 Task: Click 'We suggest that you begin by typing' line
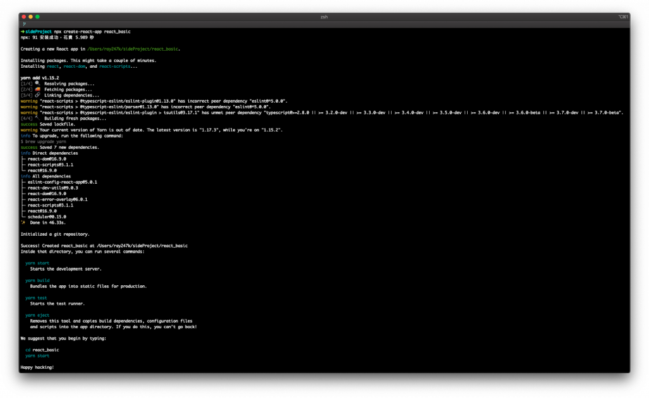63,338
